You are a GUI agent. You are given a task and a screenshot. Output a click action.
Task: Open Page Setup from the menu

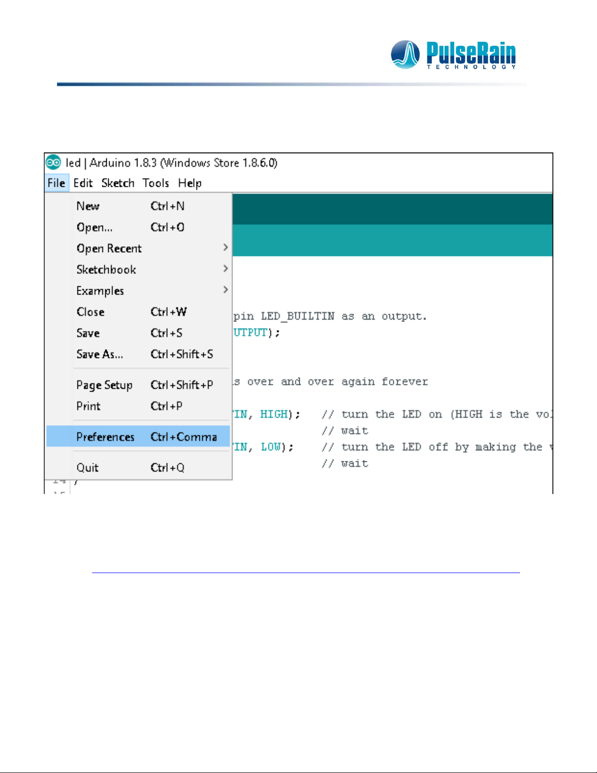coord(104,385)
